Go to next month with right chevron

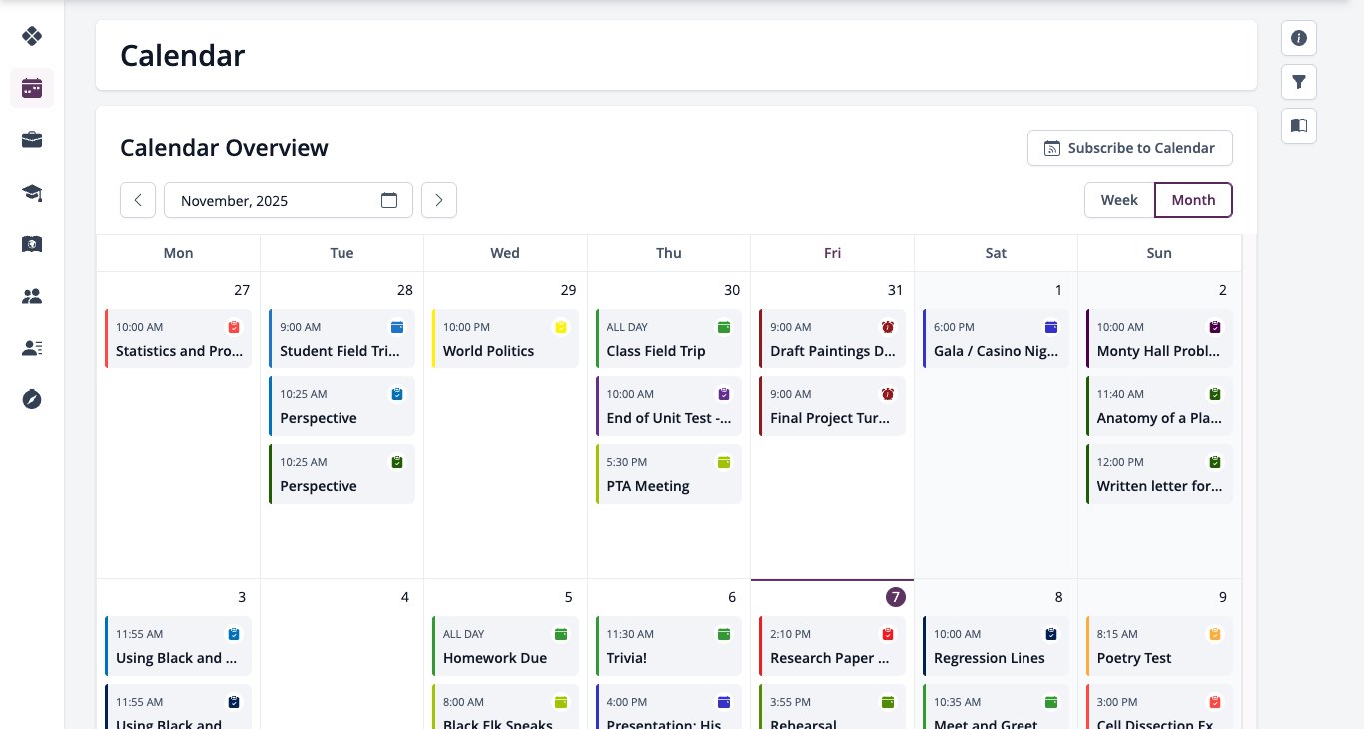click(439, 200)
